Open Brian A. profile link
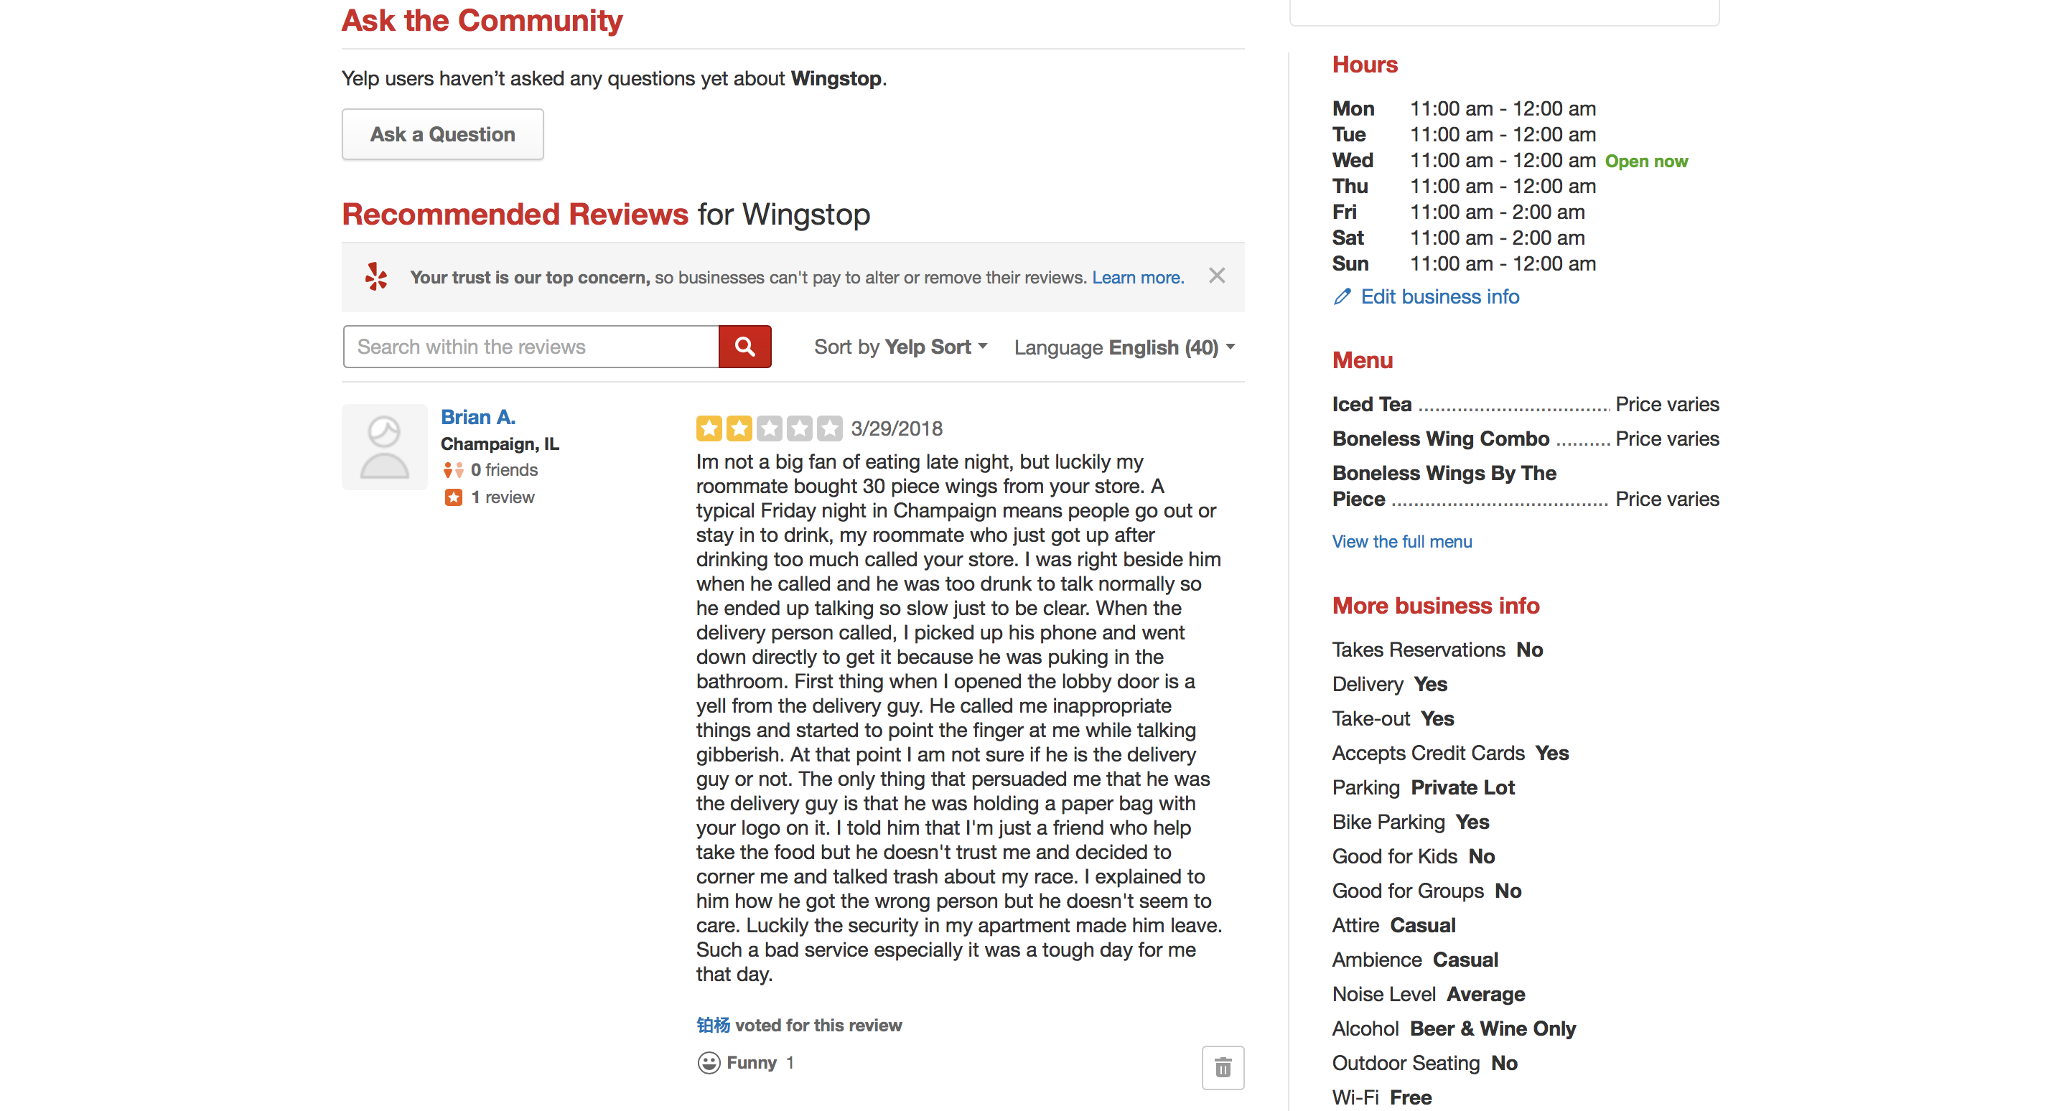Image resolution: width=2064 pixels, height=1111 pixels. coord(478,417)
